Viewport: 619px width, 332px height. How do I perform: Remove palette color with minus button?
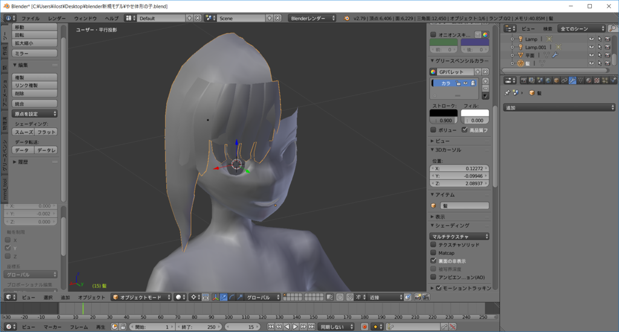[485, 88]
